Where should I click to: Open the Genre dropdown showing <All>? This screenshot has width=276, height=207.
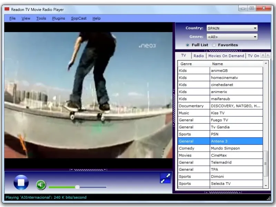[x=232, y=37]
